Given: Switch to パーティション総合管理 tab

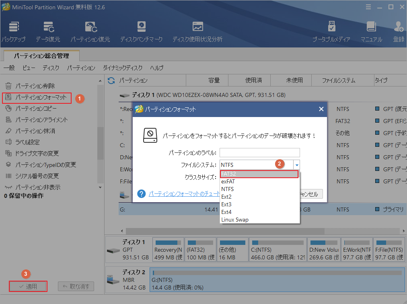Looking at the screenshot, I should click(x=41, y=56).
